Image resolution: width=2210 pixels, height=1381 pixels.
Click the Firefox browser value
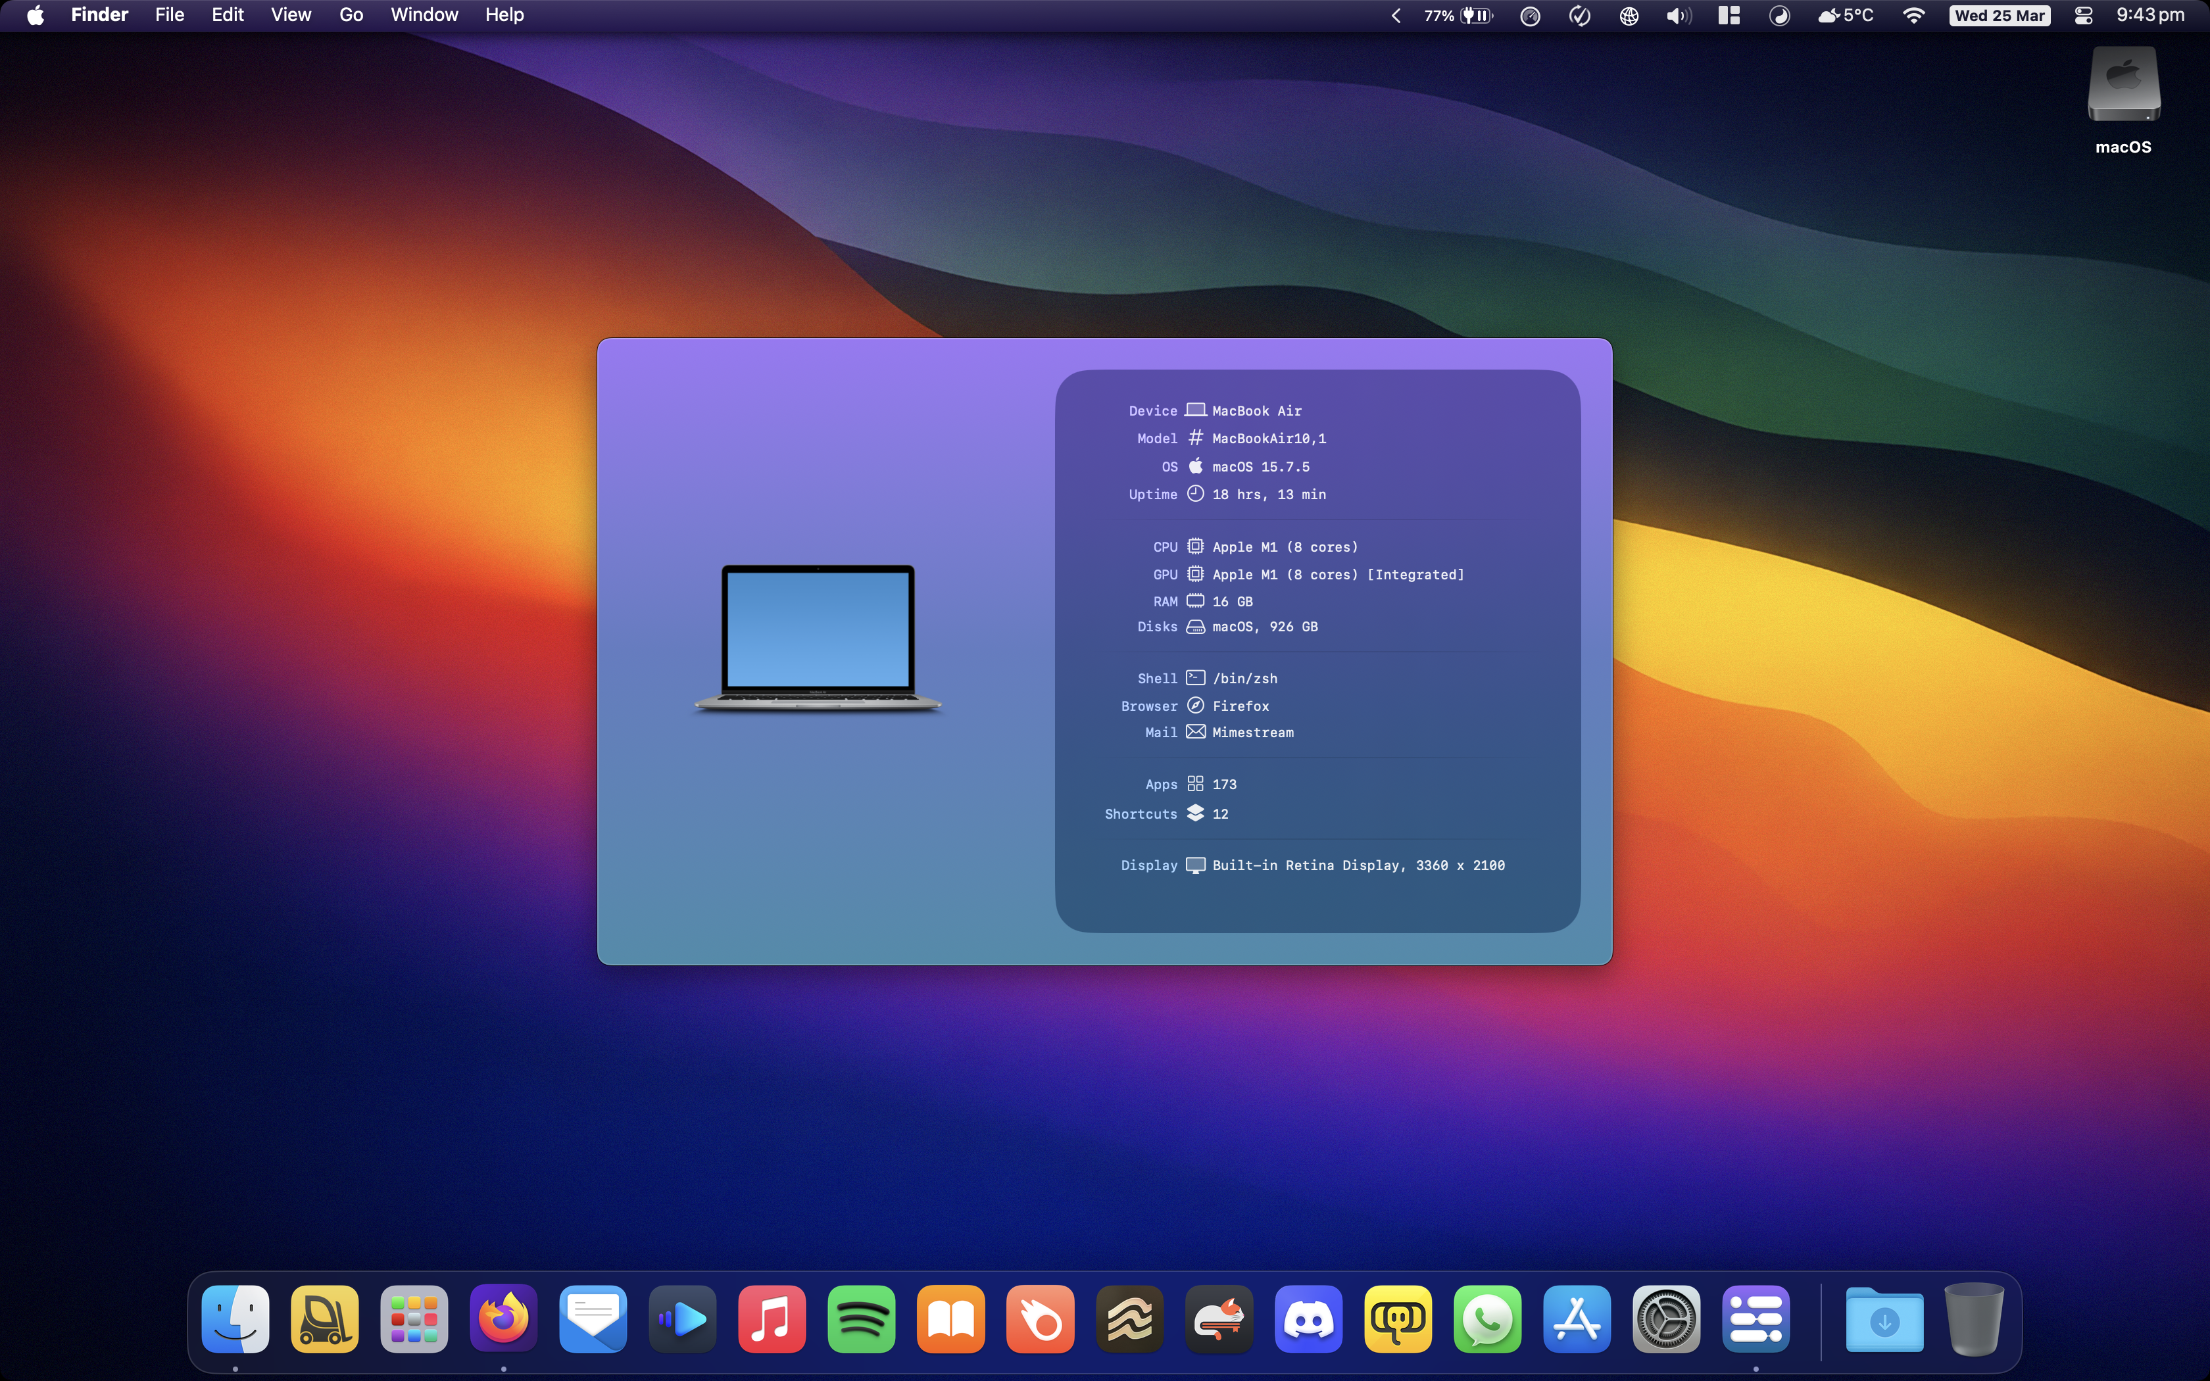(x=1241, y=706)
